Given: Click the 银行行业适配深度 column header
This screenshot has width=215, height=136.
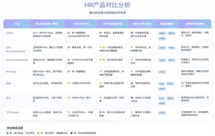Looking at the screenshot, I should point(113,24).
